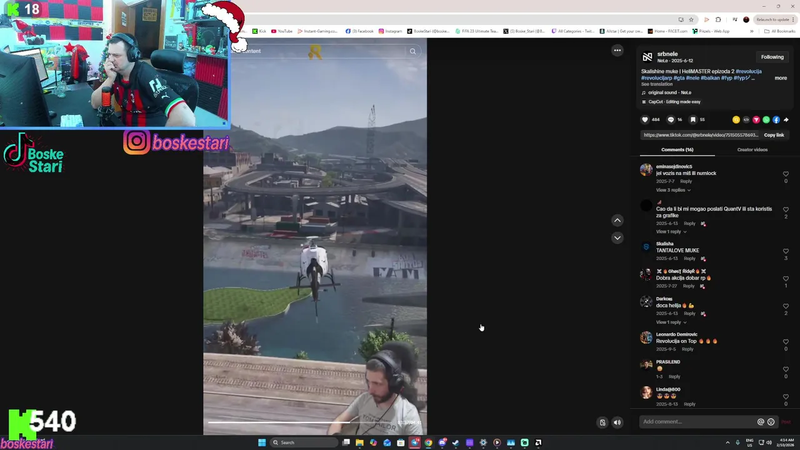800x450 pixels.
Task: Open browser Extensions puzzle icon
Action: point(718,19)
